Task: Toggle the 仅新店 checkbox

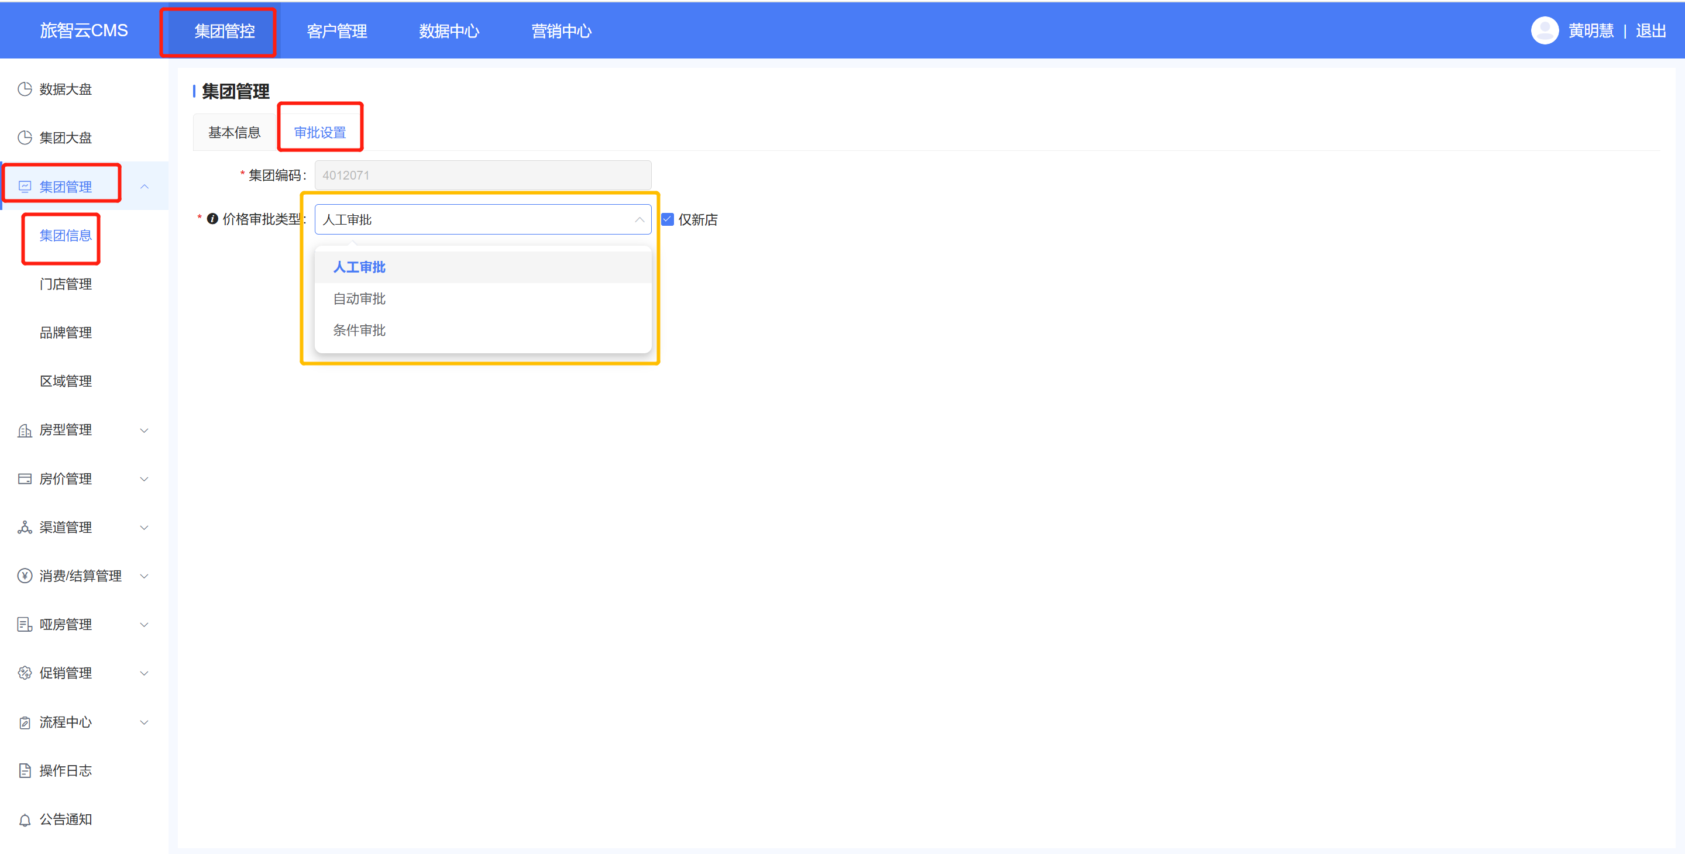Action: click(x=667, y=219)
